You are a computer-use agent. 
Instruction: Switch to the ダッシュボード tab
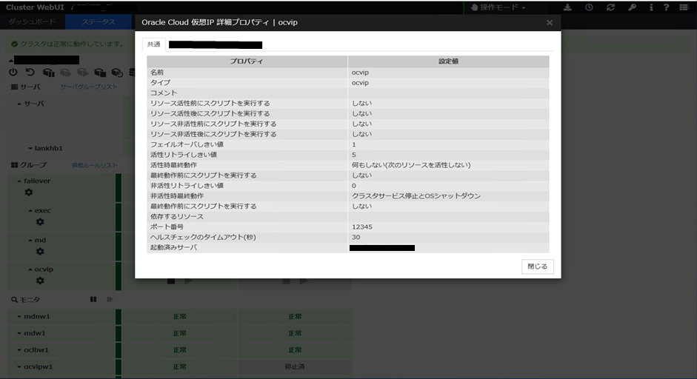pyautogui.click(x=33, y=22)
